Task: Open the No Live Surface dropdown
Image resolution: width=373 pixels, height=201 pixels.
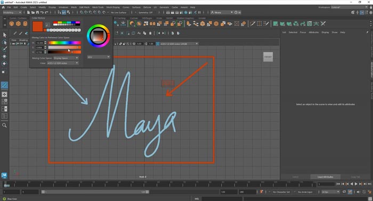Action: pyautogui.click(x=118, y=12)
